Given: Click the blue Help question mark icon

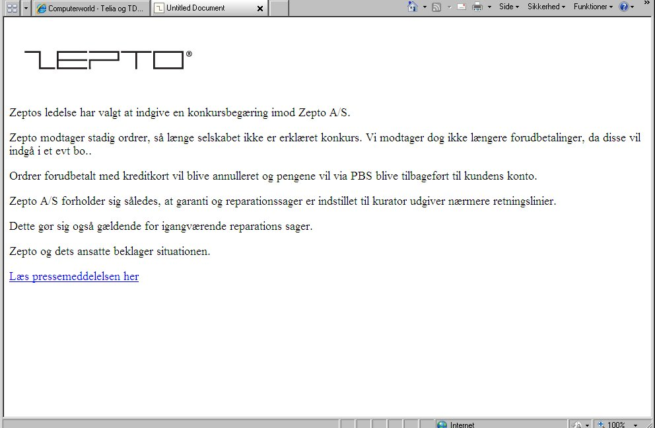Looking at the screenshot, I should coord(624,7).
